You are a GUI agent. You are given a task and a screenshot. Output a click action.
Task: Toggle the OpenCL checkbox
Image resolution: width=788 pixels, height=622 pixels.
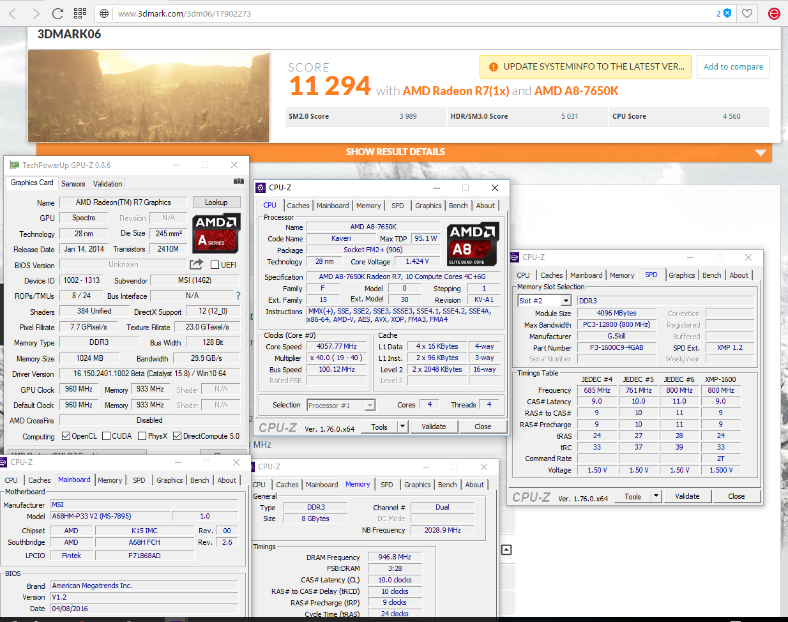coord(66,436)
